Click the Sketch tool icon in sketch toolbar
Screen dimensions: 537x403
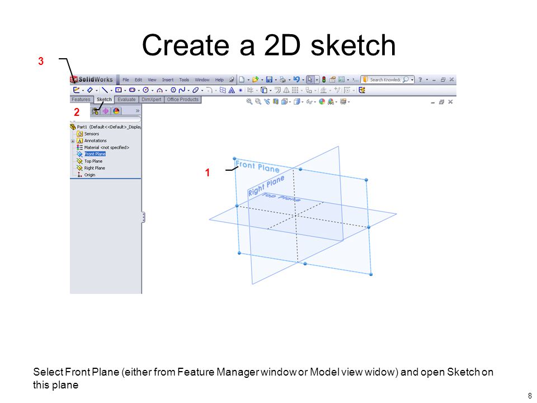click(x=76, y=90)
